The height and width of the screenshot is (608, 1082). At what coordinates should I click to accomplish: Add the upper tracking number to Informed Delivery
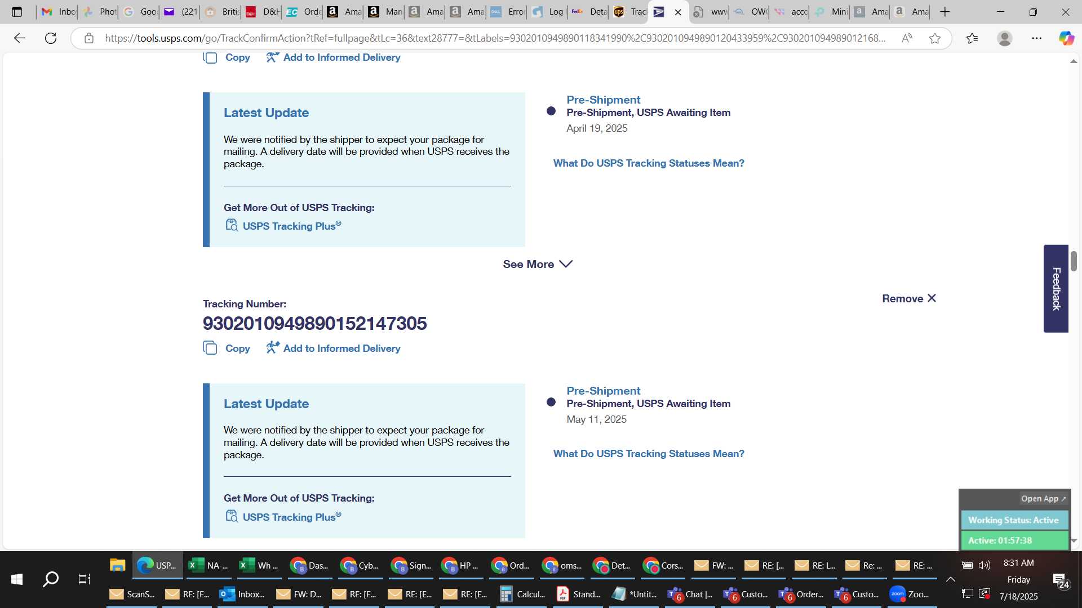(333, 57)
